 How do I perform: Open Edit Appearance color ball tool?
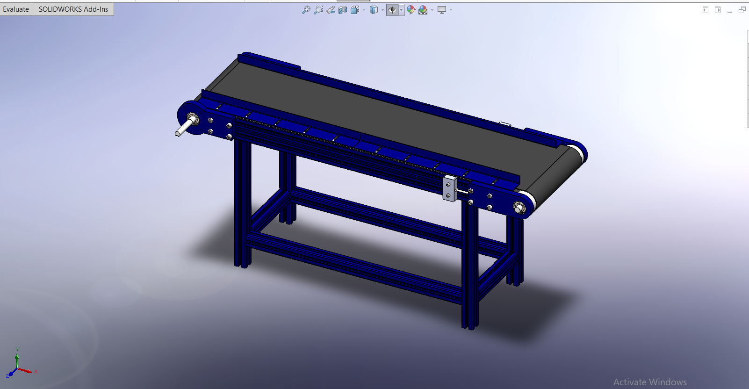point(411,10)
